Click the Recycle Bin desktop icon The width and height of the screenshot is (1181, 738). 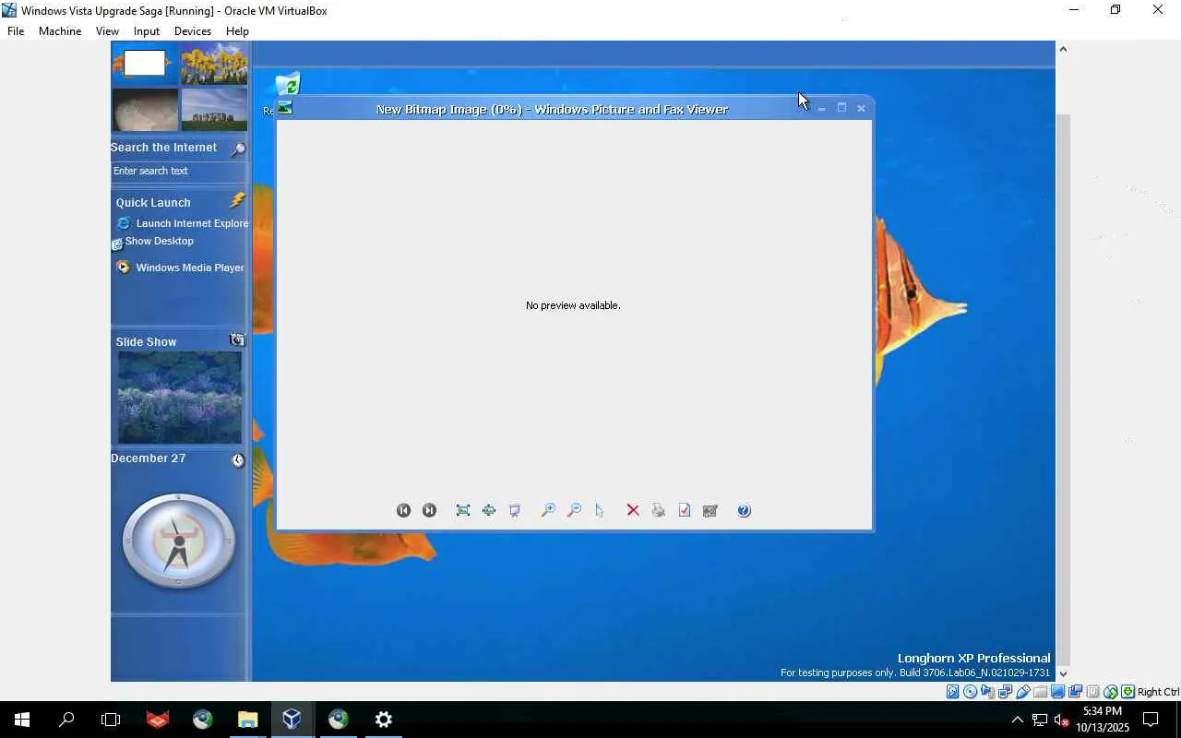[288, 85]
